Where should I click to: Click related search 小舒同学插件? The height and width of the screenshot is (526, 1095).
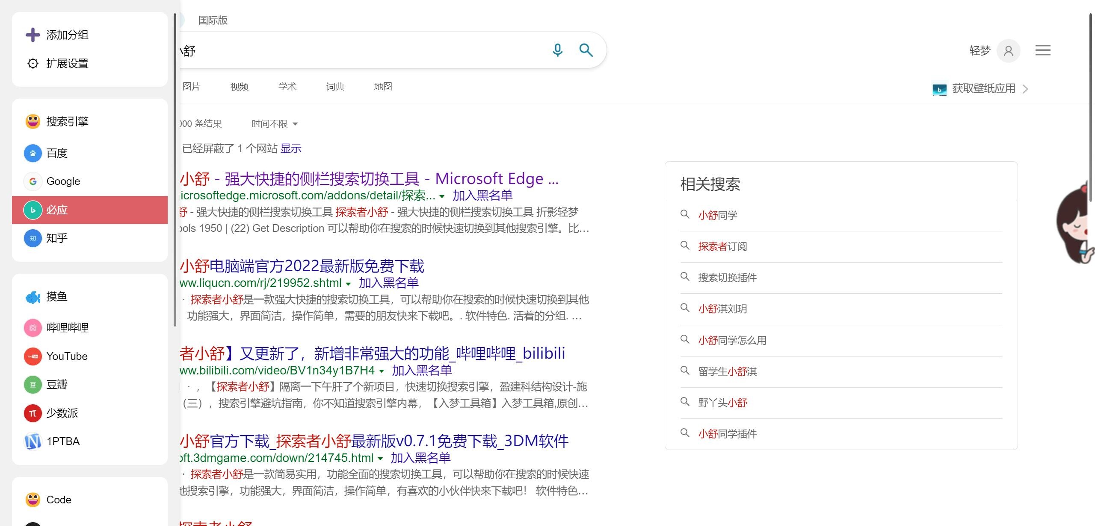coord(728,434)
